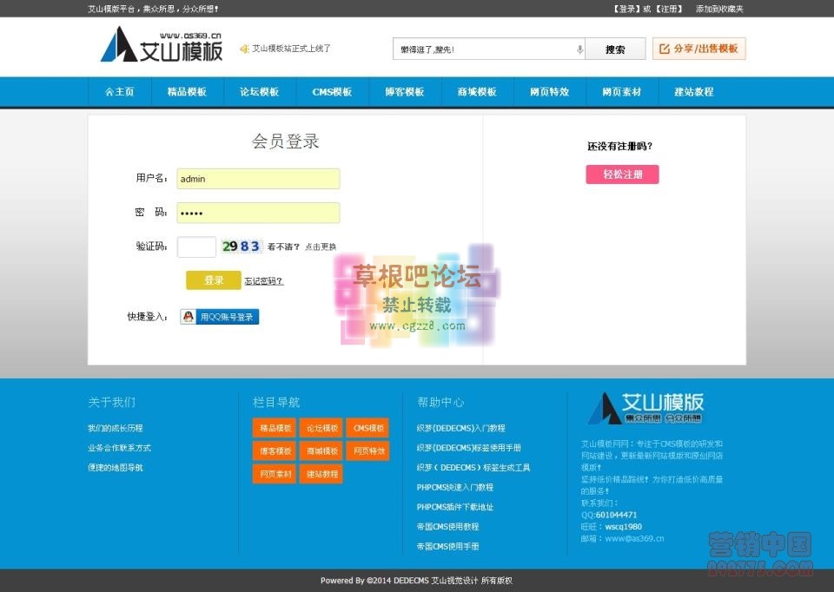
Task: Select 网页特效 in the top navigation
Action: point(549,91)
